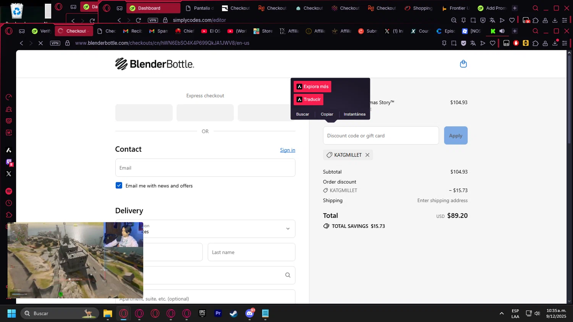
Task: Select Buscar in the popup menu
Action: point(303,114)
